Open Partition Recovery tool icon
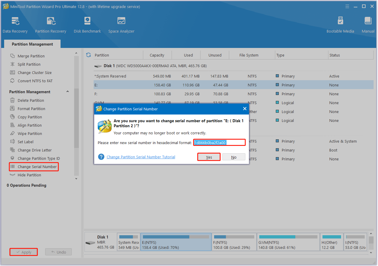This screenshot has width=378, height=266. 51,21
